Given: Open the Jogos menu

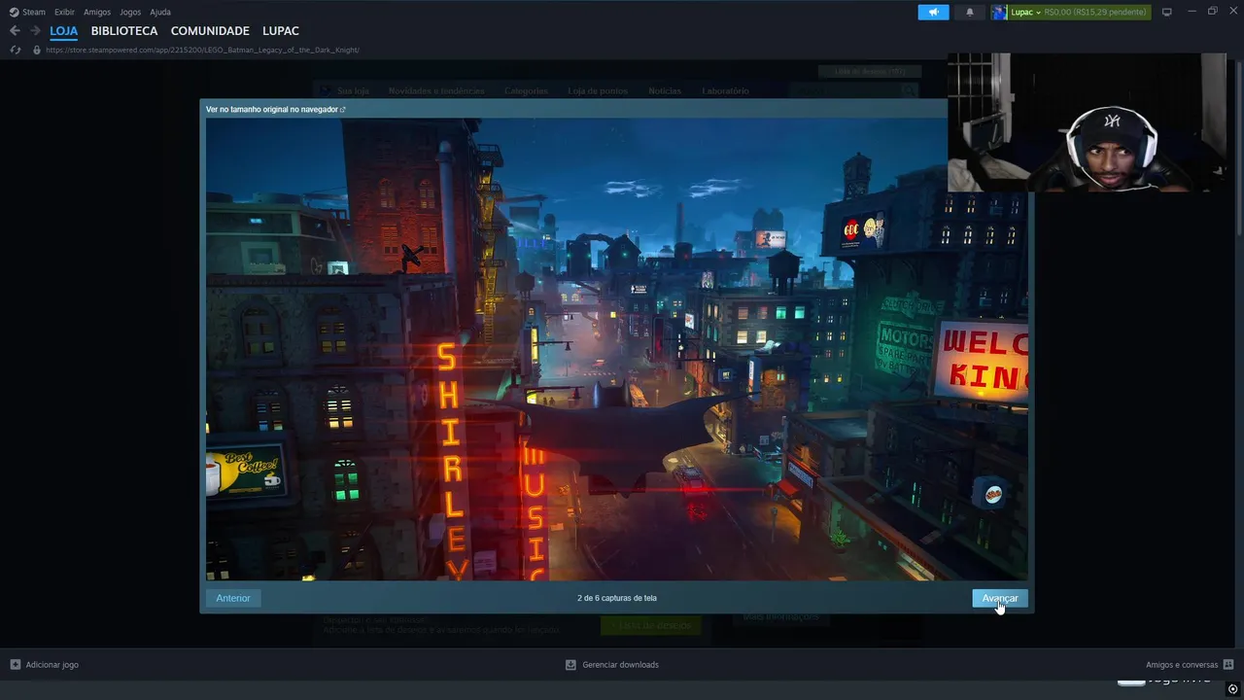Looking at the screenshot, I should coord(130,12).
